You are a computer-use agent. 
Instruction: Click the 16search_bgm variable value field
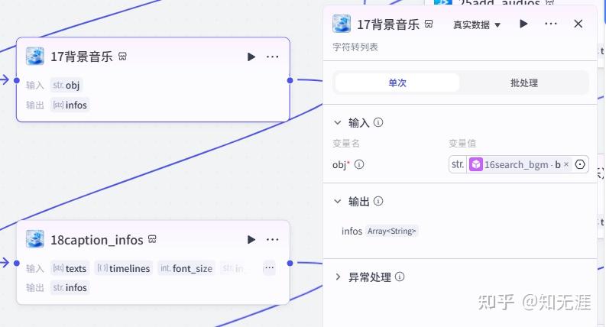click(x=519, y=165)
